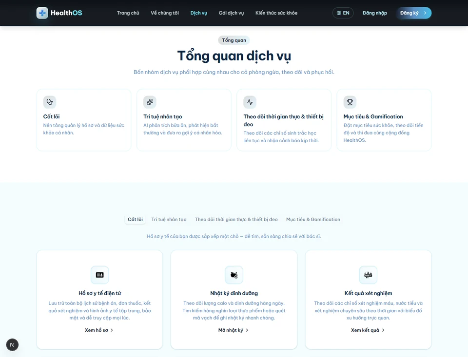
Task: Click the sparkles icon on Trí tuệ nhân tạo card
Action: coord(150,102)
